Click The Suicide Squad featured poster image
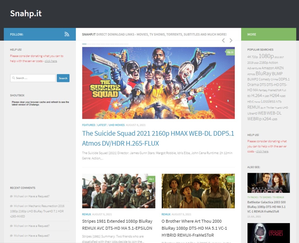299x243 pixels. (x=159, y=83)
